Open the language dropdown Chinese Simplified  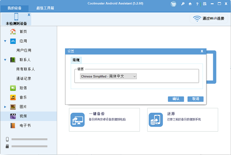(108, 76)
